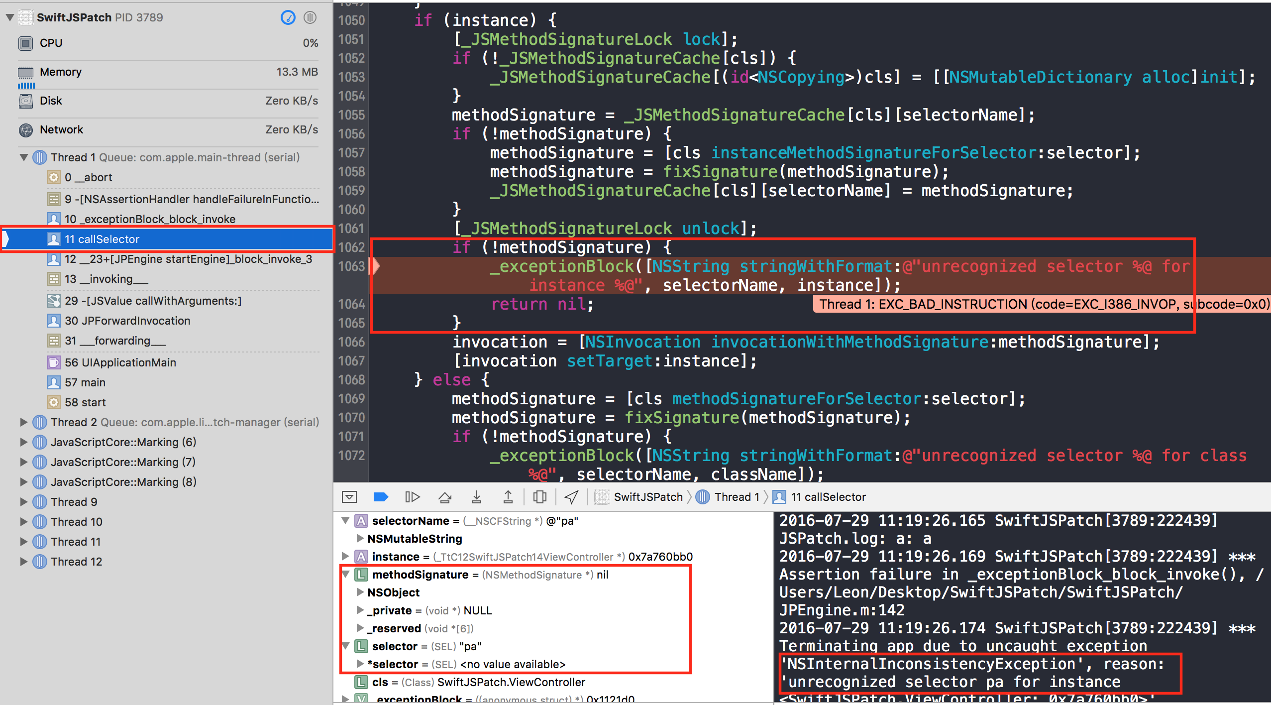This screenshot has width=1271, height=705.
Task: Hide the debug area with toggle button
Action: (x=349, y=497)
